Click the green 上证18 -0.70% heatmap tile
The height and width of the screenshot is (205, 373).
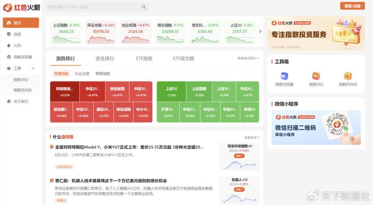point(224,92)
